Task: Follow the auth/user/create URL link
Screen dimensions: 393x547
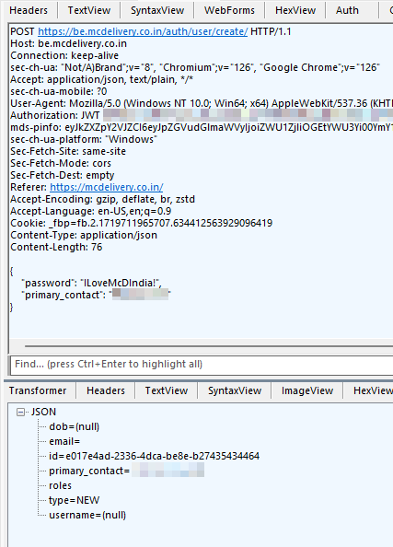Action: [143, 31]
